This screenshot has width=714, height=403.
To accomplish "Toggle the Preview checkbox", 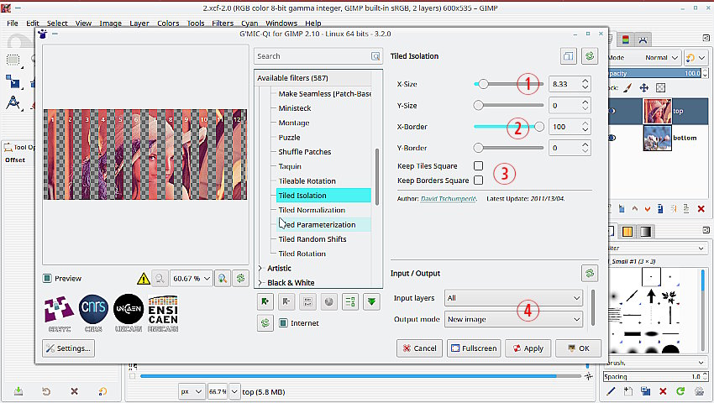I will [49, 278].
